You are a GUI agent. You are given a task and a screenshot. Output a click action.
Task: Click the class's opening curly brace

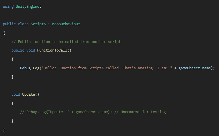pyautogui.click(x=4, y=33)
